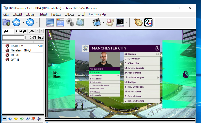Select the ITA315-TX1 channel
This screenshot has width=201, height=123.
click(x=23, y=46)
